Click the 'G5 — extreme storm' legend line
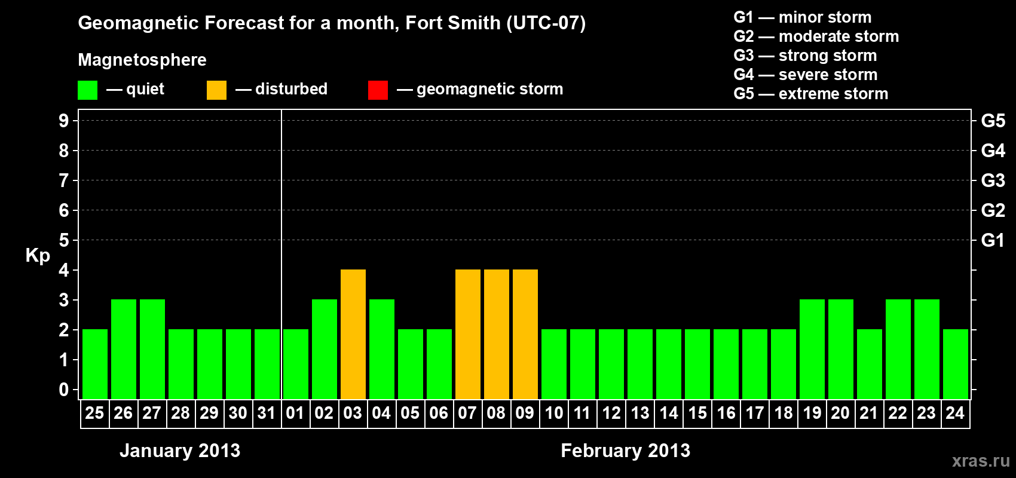 pos(811,94)
